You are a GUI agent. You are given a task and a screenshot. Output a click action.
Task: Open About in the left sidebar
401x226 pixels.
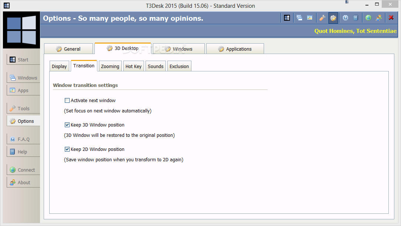click(x=23, y=182)
